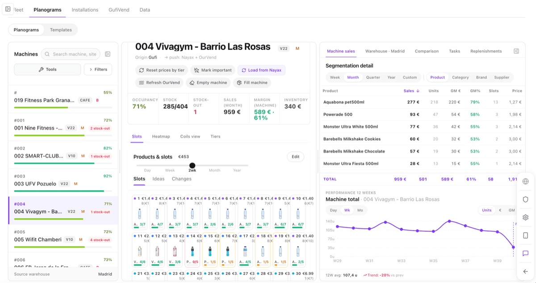Click Refresh OurVend
This screenshot has height=283, width=536.
pos(159,83)
